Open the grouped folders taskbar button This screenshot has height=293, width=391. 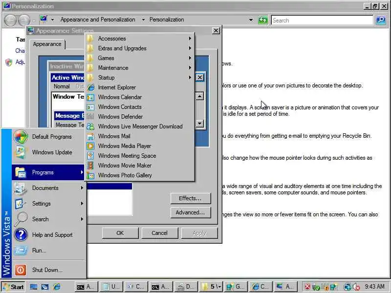point(211,287)
